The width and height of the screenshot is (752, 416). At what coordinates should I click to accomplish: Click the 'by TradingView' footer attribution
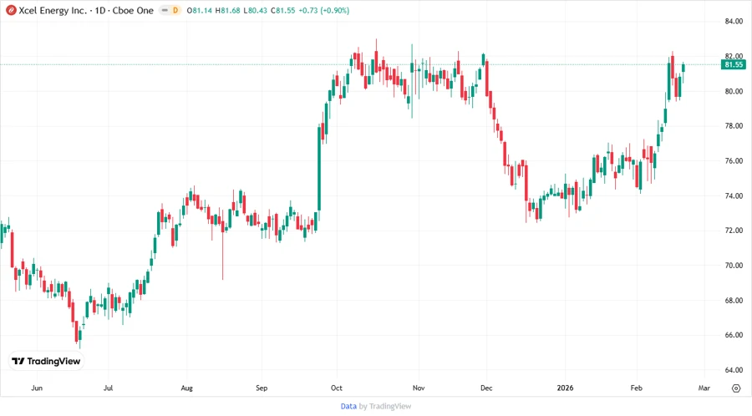click(385, 407)
